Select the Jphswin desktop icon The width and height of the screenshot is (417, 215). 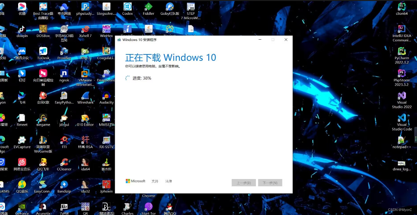click(106, 186)
